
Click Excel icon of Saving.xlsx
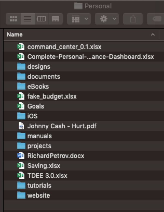pos(21,165)
